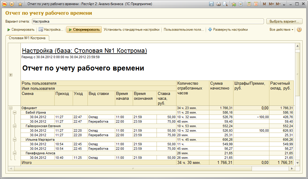The image size is (308, 179).
Task: Click the M+ memory add button
Action: pos(271,4)
